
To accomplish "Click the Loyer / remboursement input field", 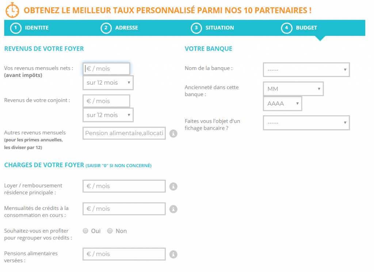I will point(124,186).
